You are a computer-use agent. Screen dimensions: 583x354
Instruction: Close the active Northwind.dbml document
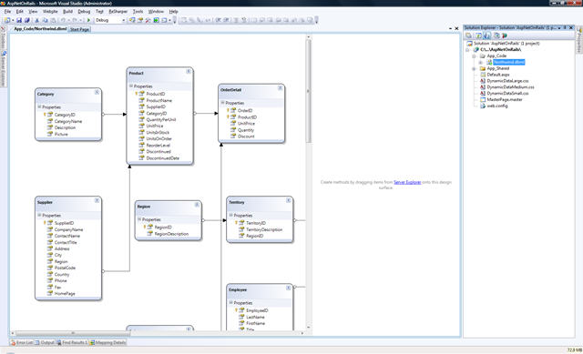pyautogui.click(x=456, y=28)
